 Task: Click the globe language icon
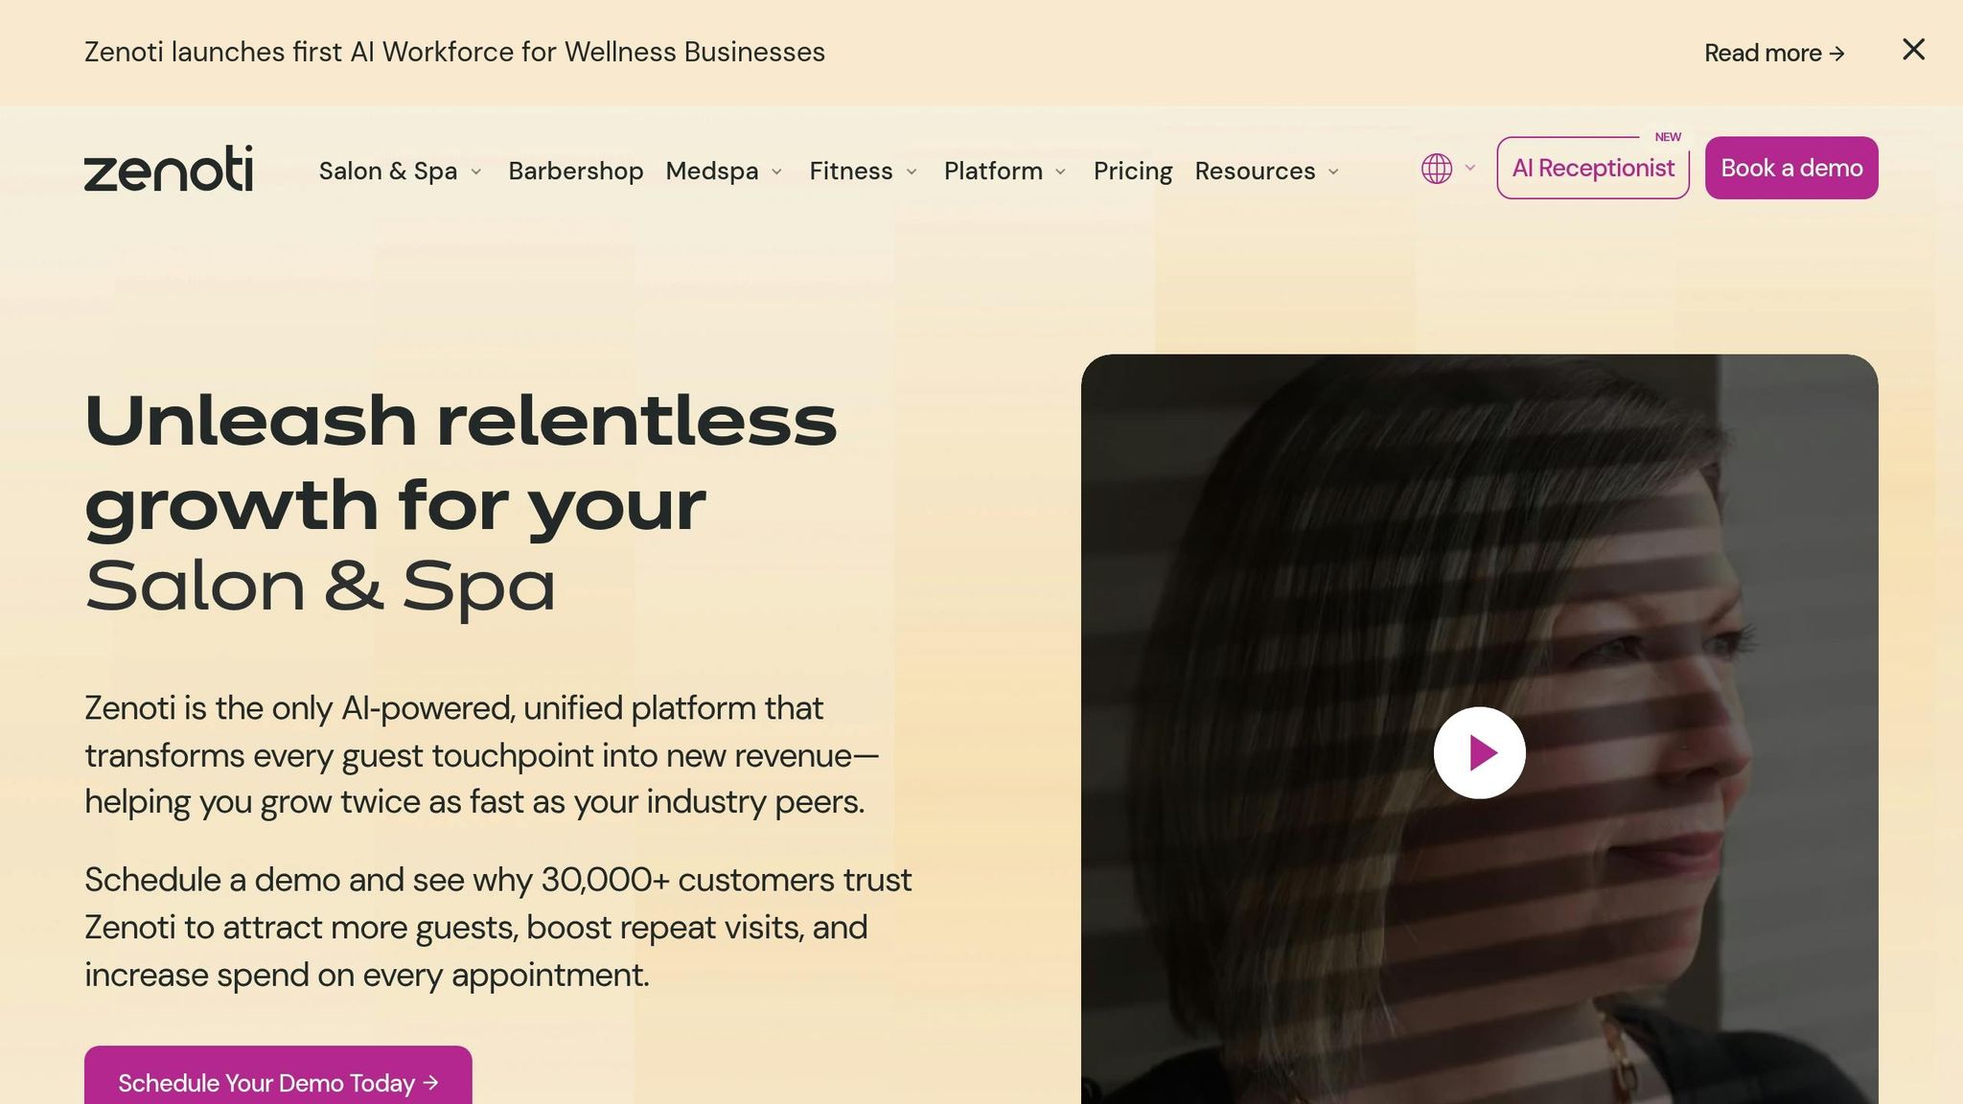(x=1436, y=169)
